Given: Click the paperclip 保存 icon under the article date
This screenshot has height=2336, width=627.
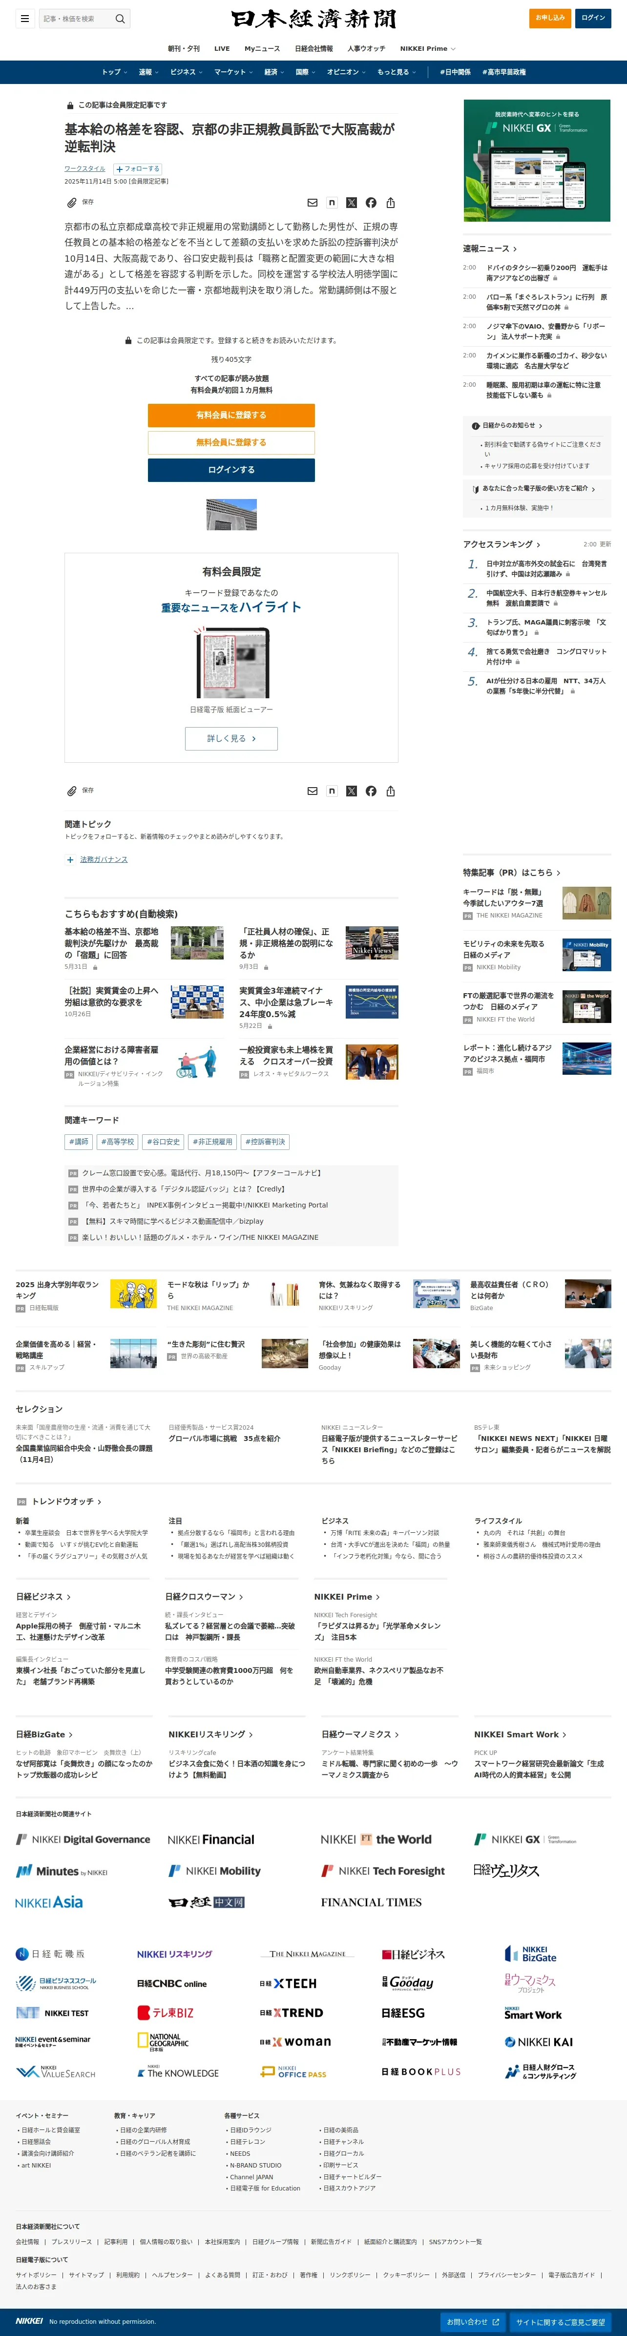Looking at the screenshot, I should coord(72,202).
